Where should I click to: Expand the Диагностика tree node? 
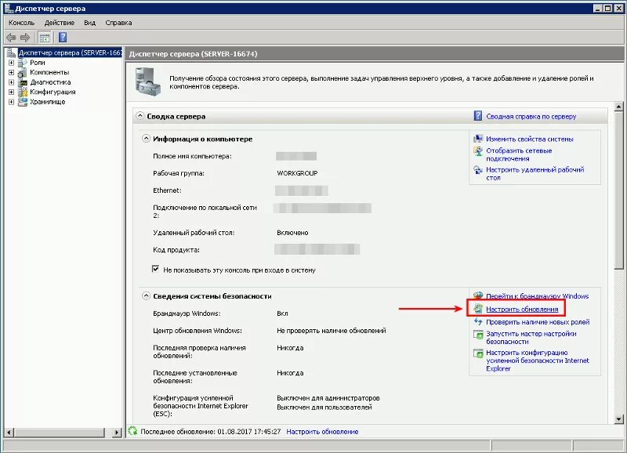(x=11, y=82)
